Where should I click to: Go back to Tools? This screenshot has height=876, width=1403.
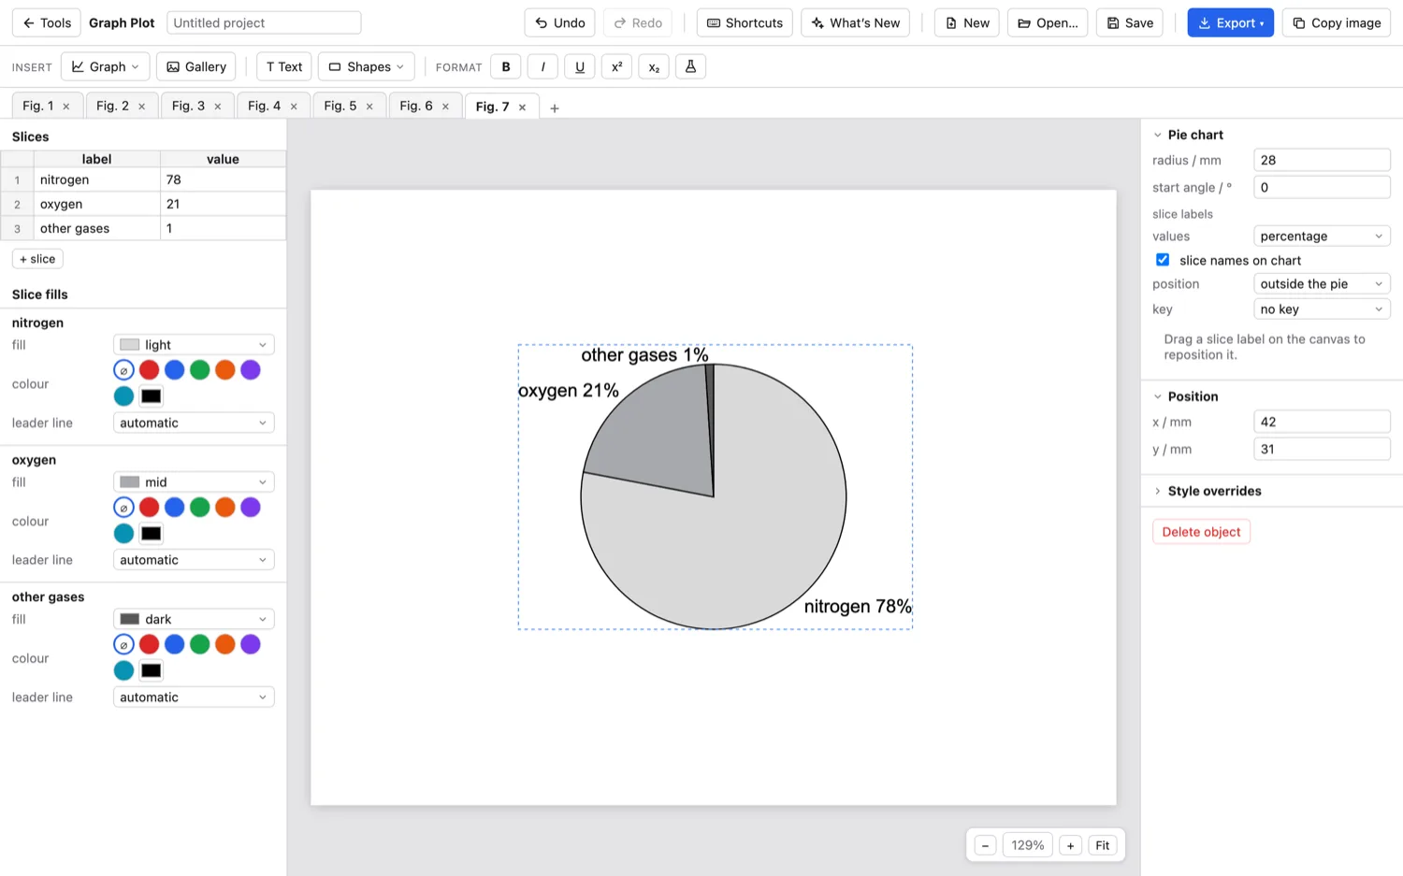(47, 22)
